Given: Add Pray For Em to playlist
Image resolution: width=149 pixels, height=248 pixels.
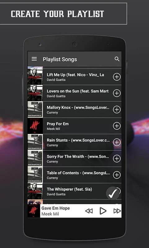Looking at the screenshot, I should (117, 126).
